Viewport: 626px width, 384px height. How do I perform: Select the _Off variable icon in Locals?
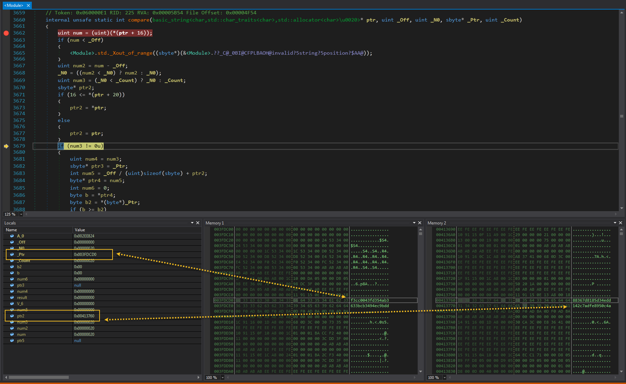[12, 242]
